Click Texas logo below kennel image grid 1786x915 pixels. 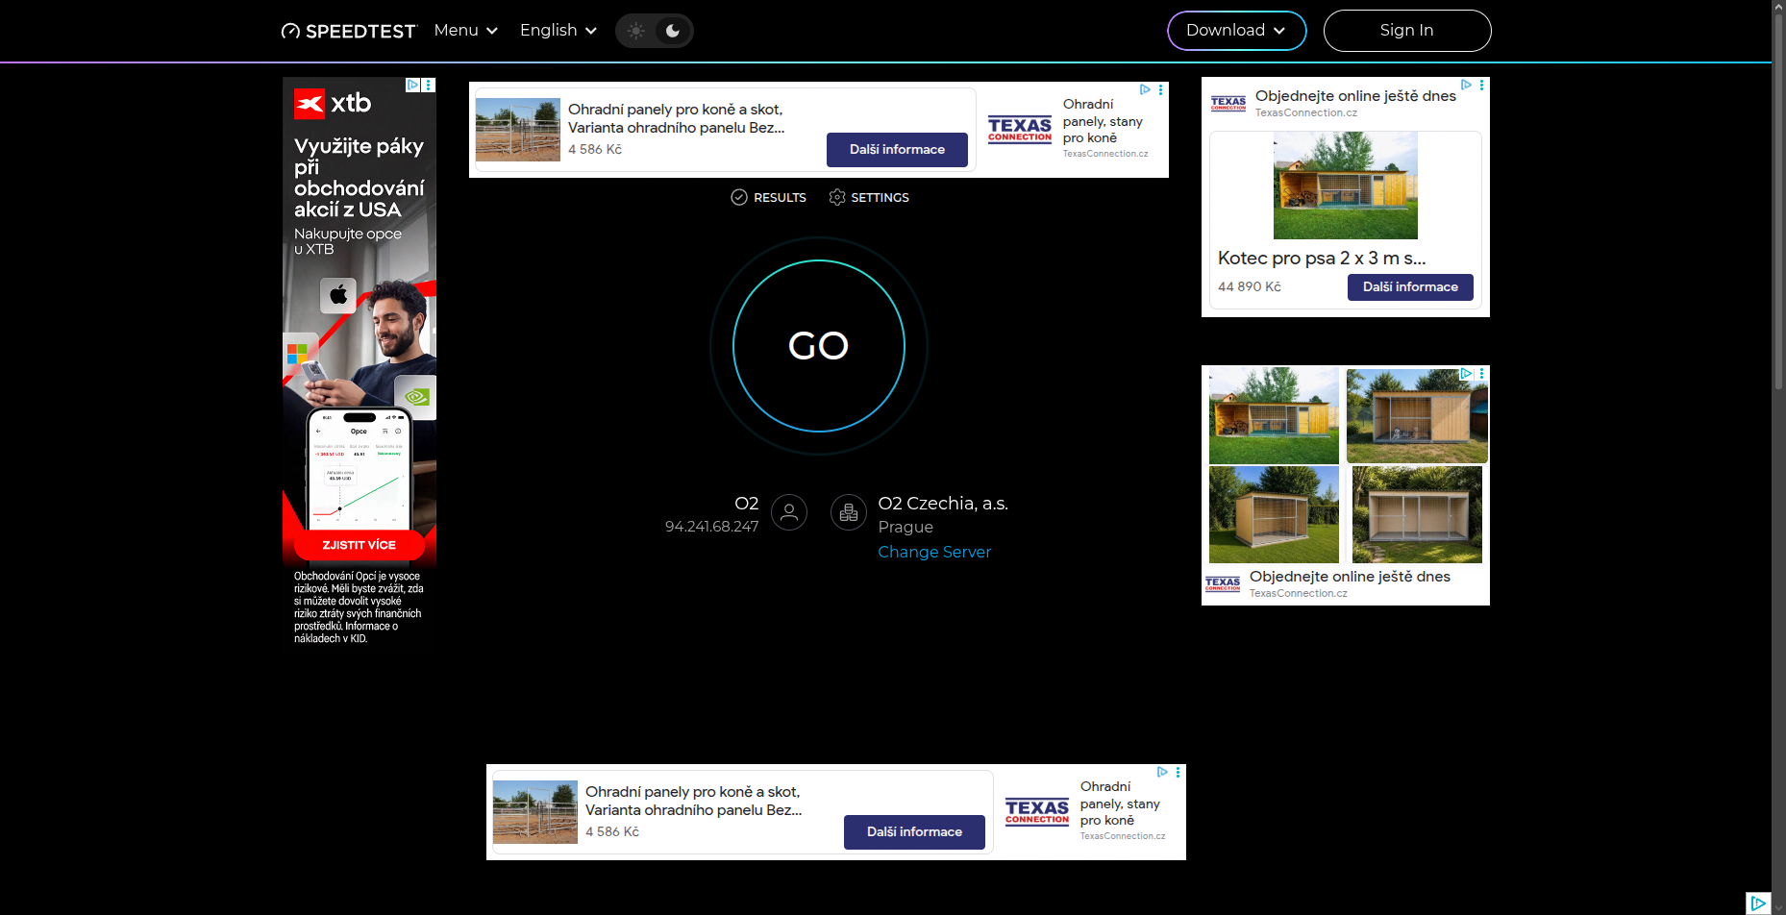1223,583
